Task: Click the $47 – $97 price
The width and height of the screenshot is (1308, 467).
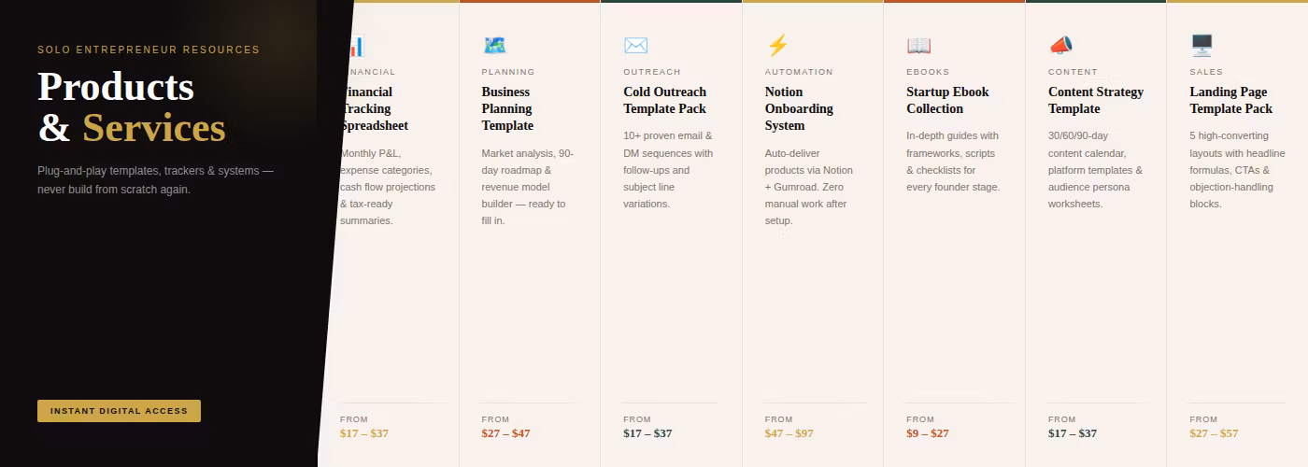Action: pyautogui.click(x=789, y=433)
